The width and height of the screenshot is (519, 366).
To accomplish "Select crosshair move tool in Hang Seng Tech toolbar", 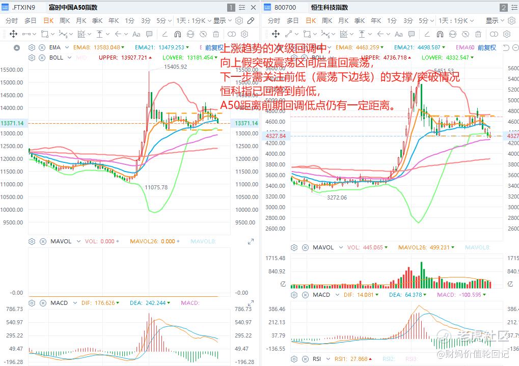I will (276, 34).
